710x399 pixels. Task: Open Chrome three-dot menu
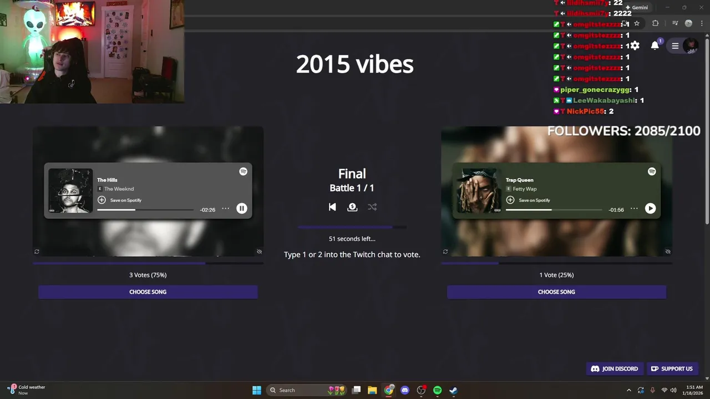click(x=702, y=23)
